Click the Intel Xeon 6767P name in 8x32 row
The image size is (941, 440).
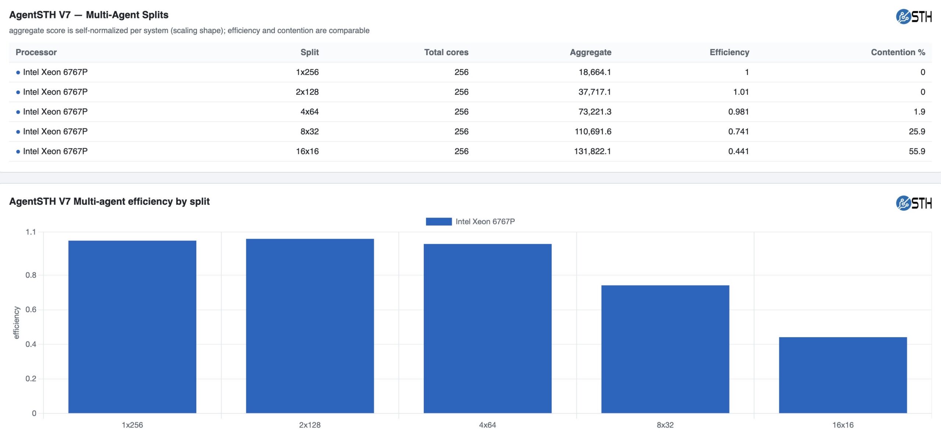[55, 132]
